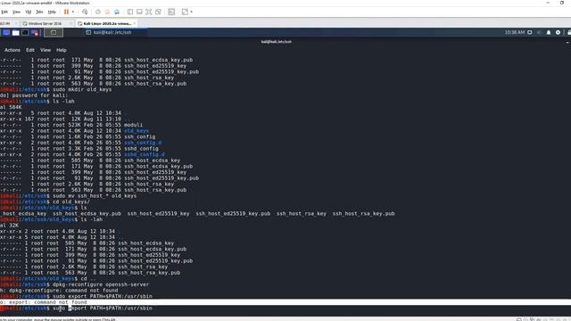Click the volume icon in Kali panel
This screenshot has width=571, height=321.
[x=539, y=32]
